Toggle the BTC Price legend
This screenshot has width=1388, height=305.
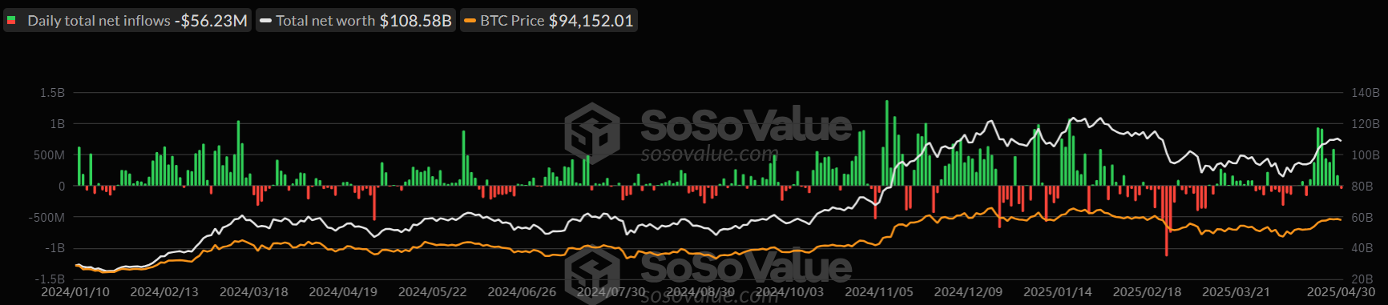[x=549, y=21]
